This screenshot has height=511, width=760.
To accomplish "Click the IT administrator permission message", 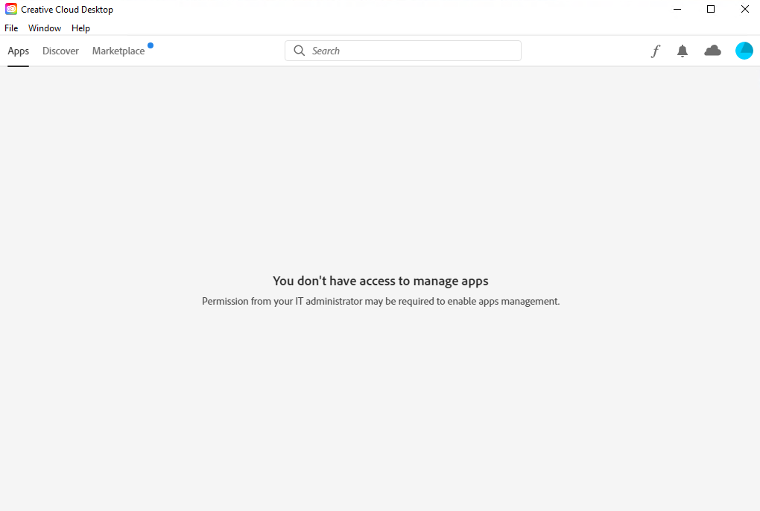I will [381, 302].
